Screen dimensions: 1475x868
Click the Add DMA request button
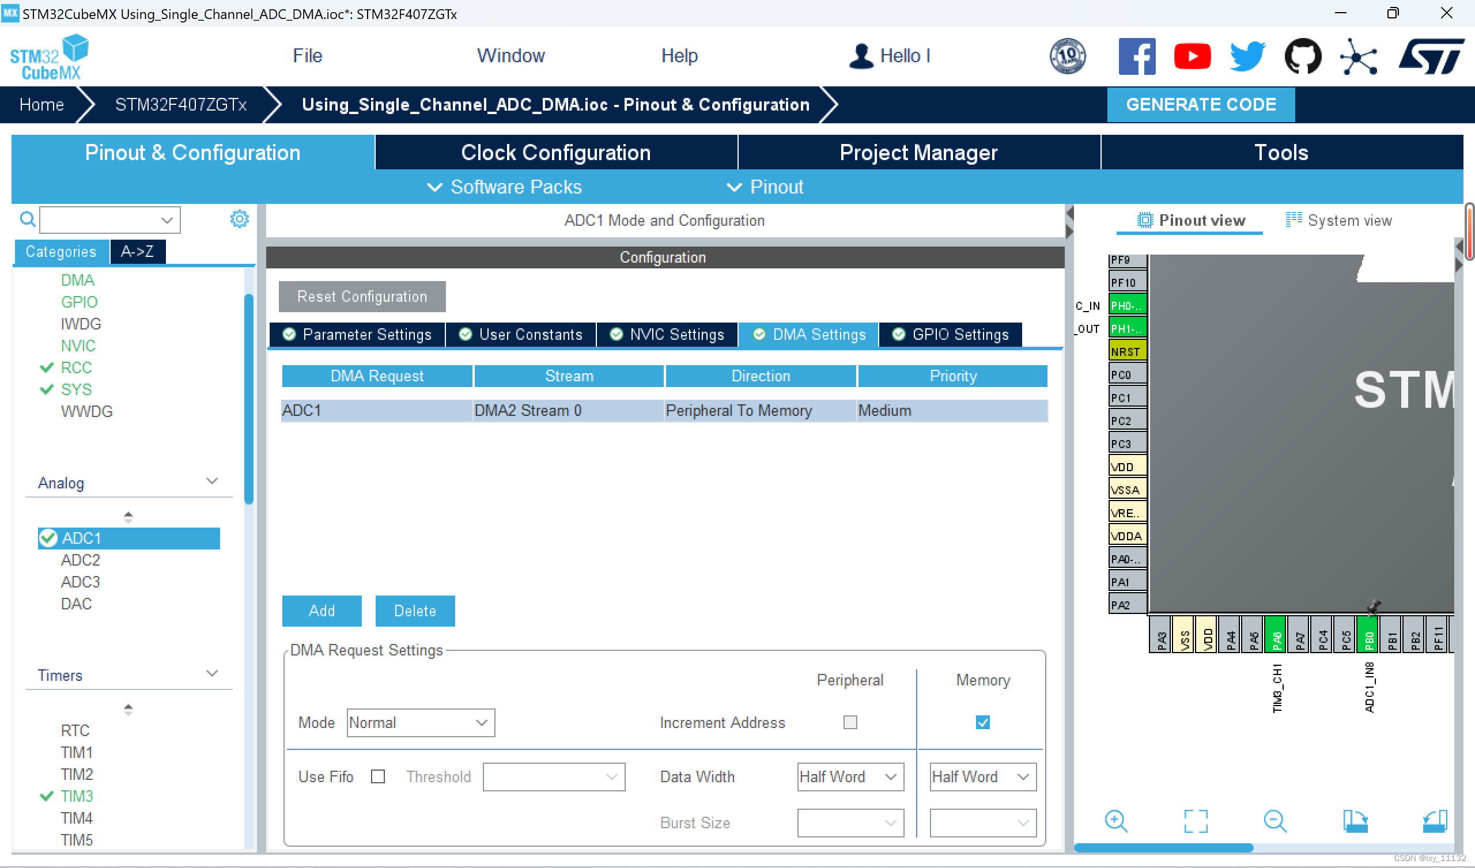322,611
